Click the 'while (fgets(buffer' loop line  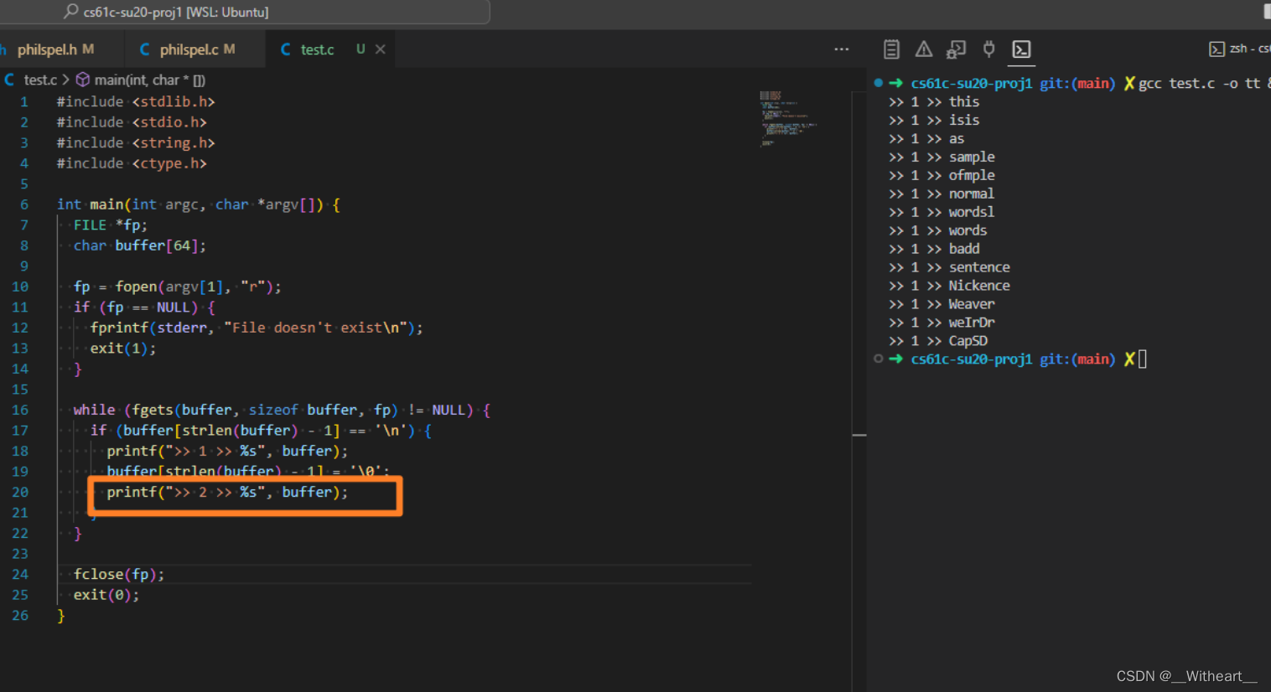282,410
